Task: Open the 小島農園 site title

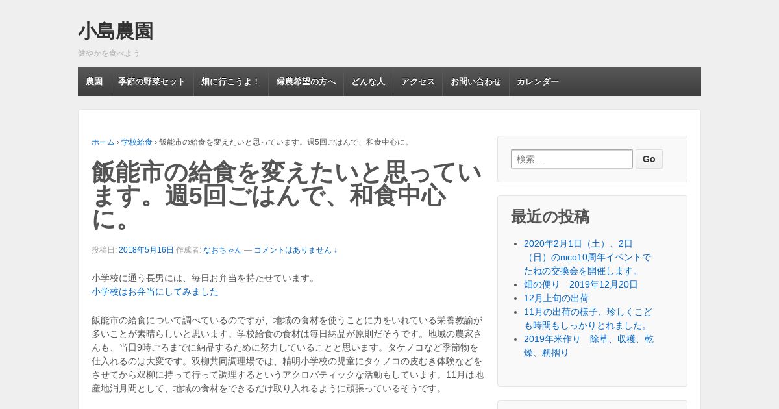Action: tap(116, 31)
